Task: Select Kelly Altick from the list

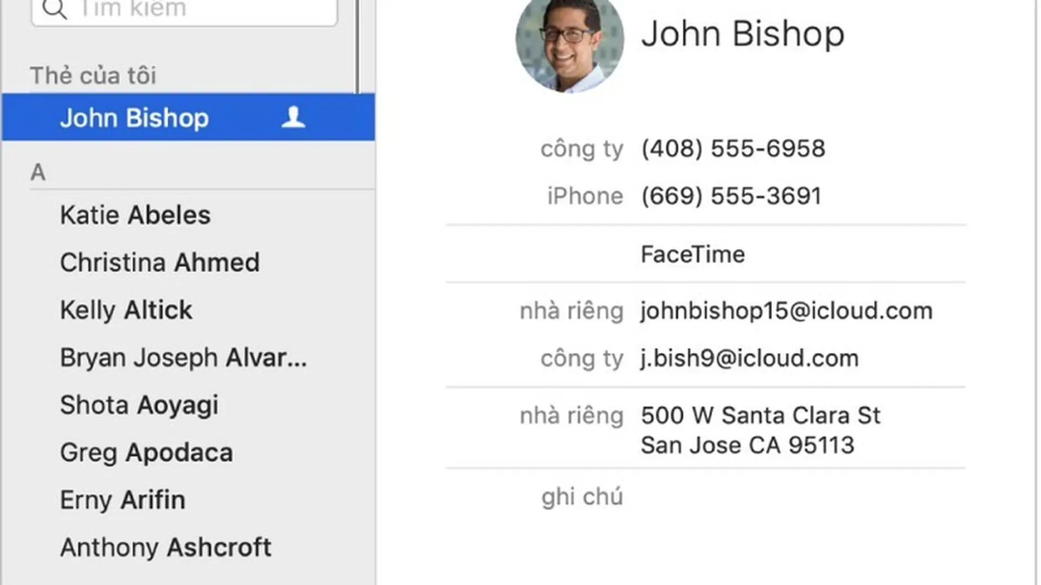Action: tap(126, 310)
